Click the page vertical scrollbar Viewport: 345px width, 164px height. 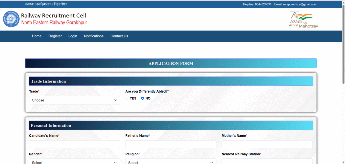click(343, 44)
